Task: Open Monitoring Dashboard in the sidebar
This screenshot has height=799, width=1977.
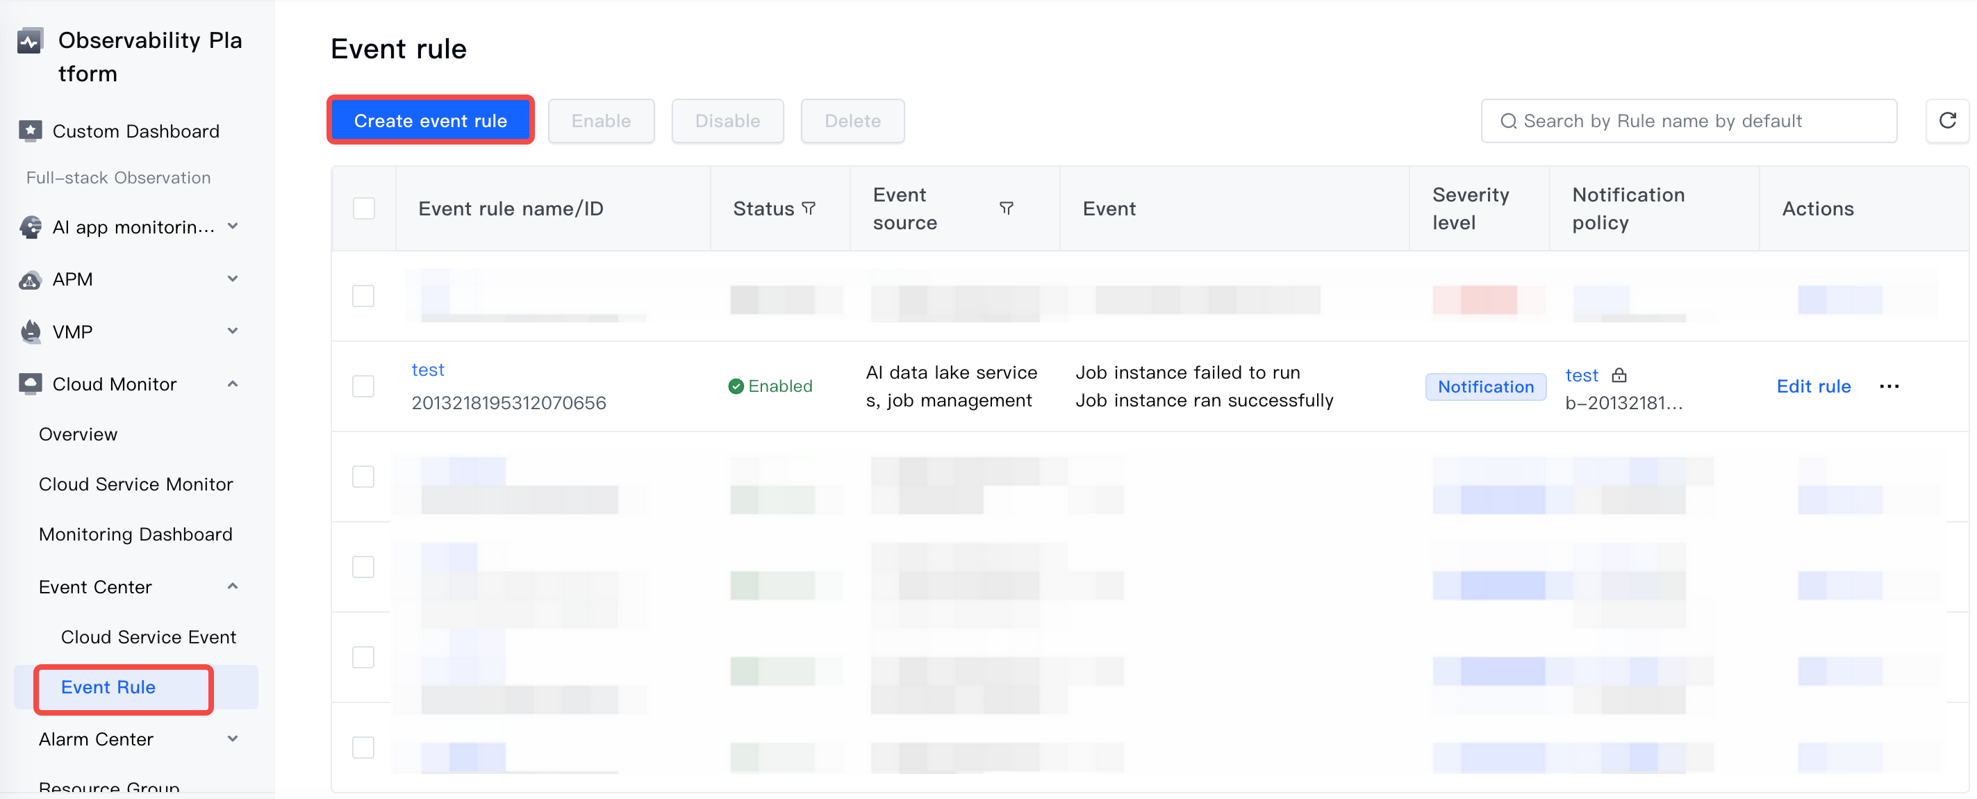Action: [x=136, y=534]
